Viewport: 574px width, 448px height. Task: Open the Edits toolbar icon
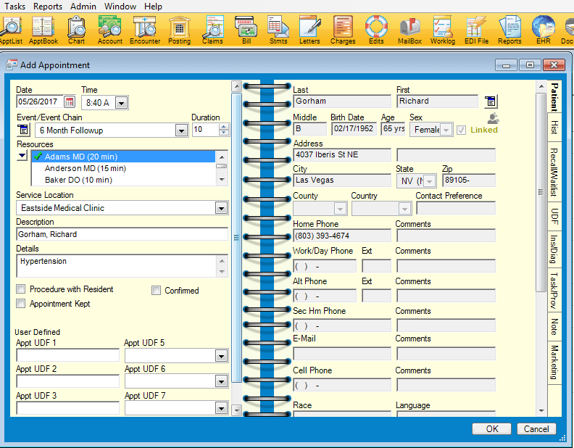(x=376, y=30)
